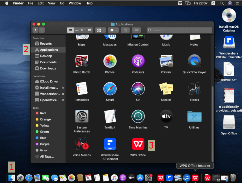Image resolution: width=242 pixels, height=183 pixels.
Task: Click Finder icon in the Dock
Action: (12, 178)
